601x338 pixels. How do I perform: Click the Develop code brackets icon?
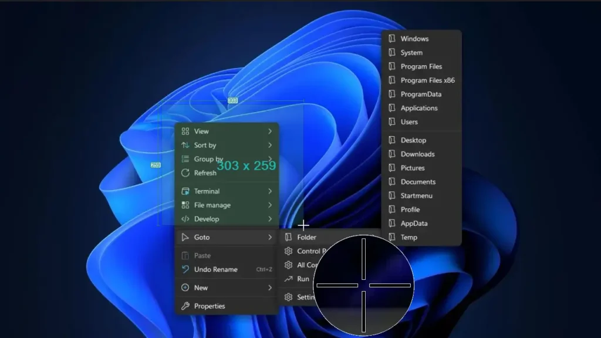[185, 219]
